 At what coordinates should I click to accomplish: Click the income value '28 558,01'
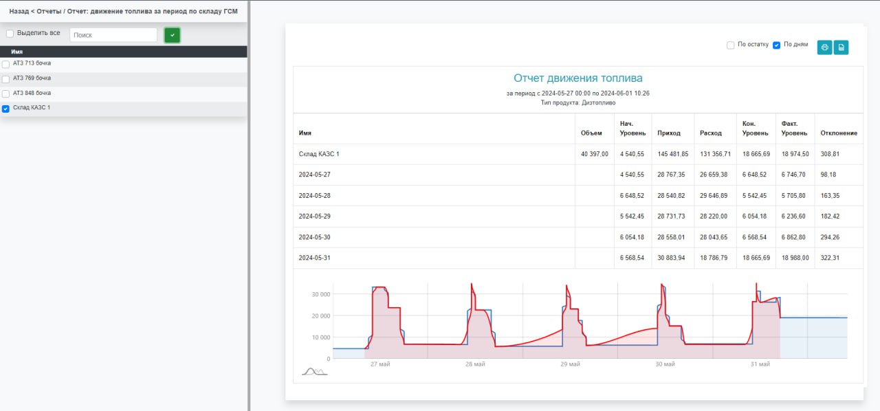[x=671, y=237]
